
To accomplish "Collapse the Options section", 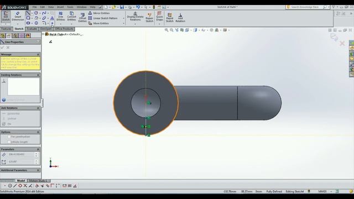I will click(38, 132).
